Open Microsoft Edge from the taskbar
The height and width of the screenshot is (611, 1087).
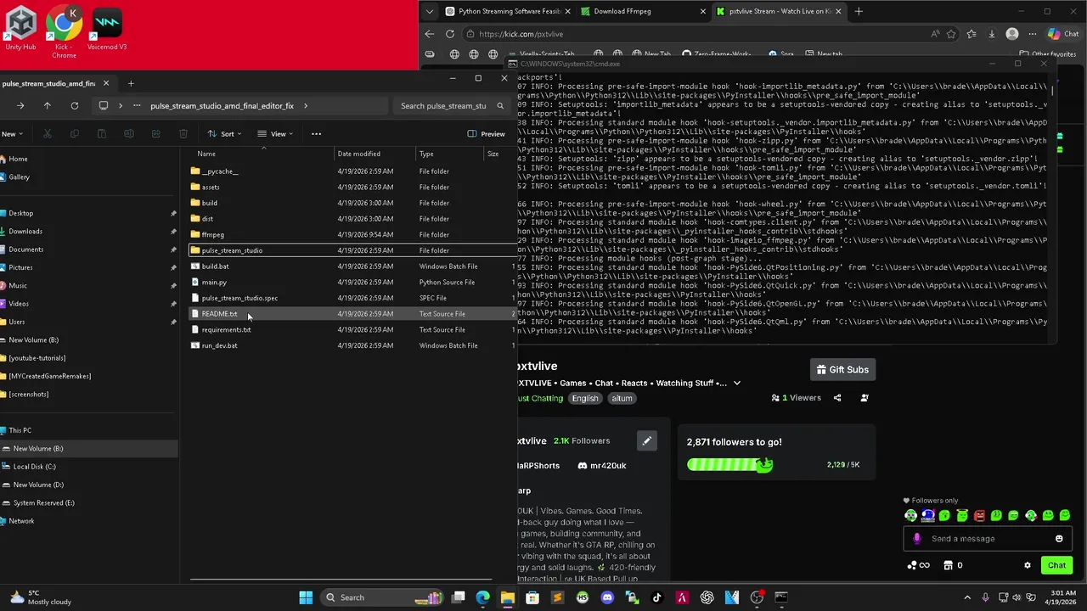482,597
